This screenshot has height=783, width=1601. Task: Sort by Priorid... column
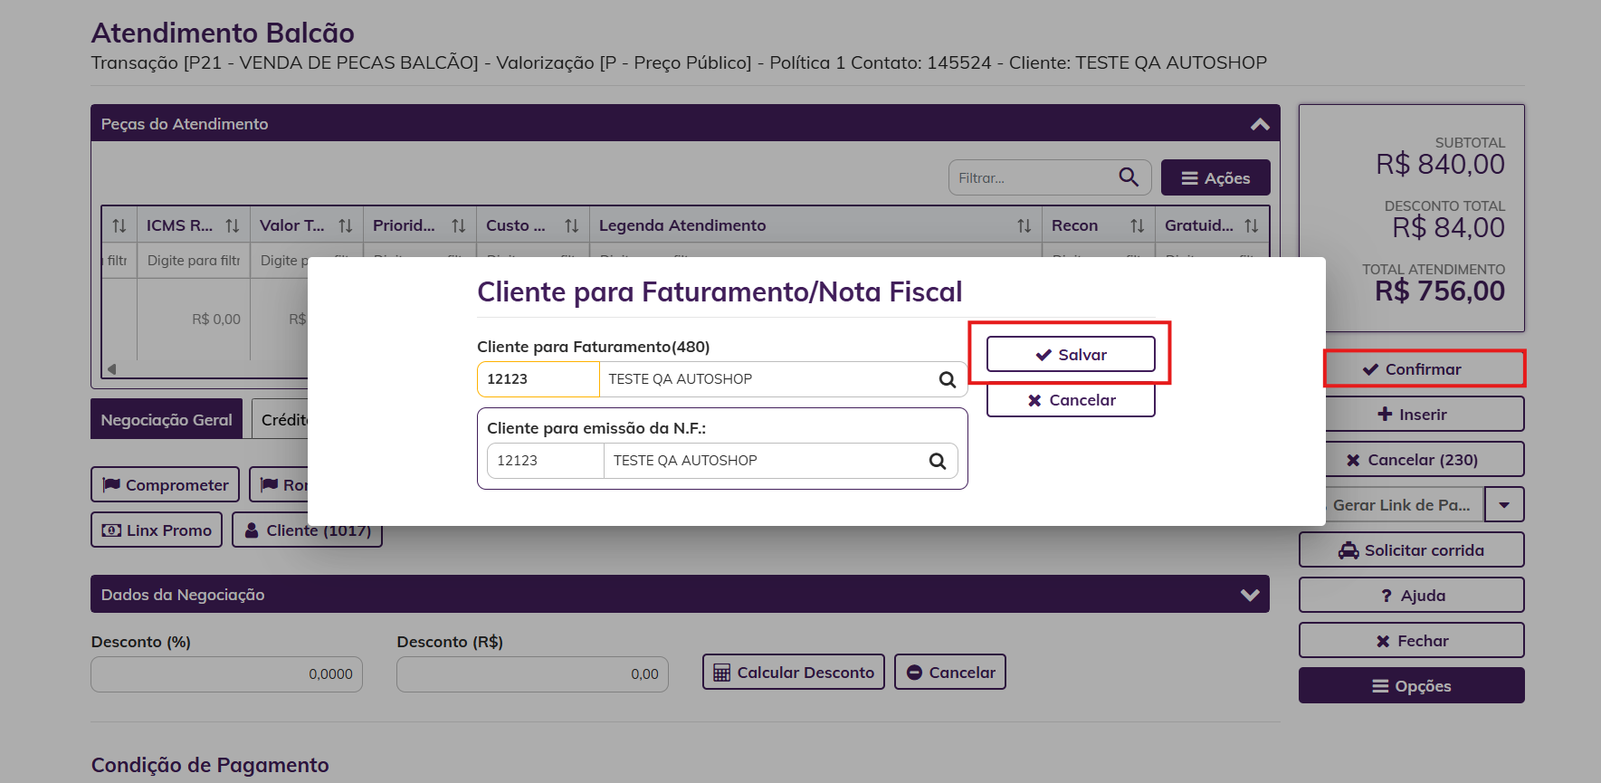[x=459, y=225]
